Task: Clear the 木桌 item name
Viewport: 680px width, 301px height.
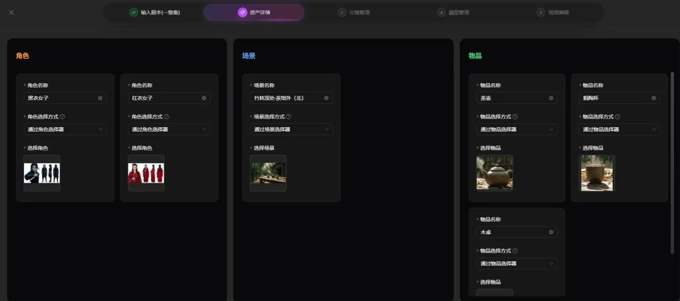Action: [551, 232]
